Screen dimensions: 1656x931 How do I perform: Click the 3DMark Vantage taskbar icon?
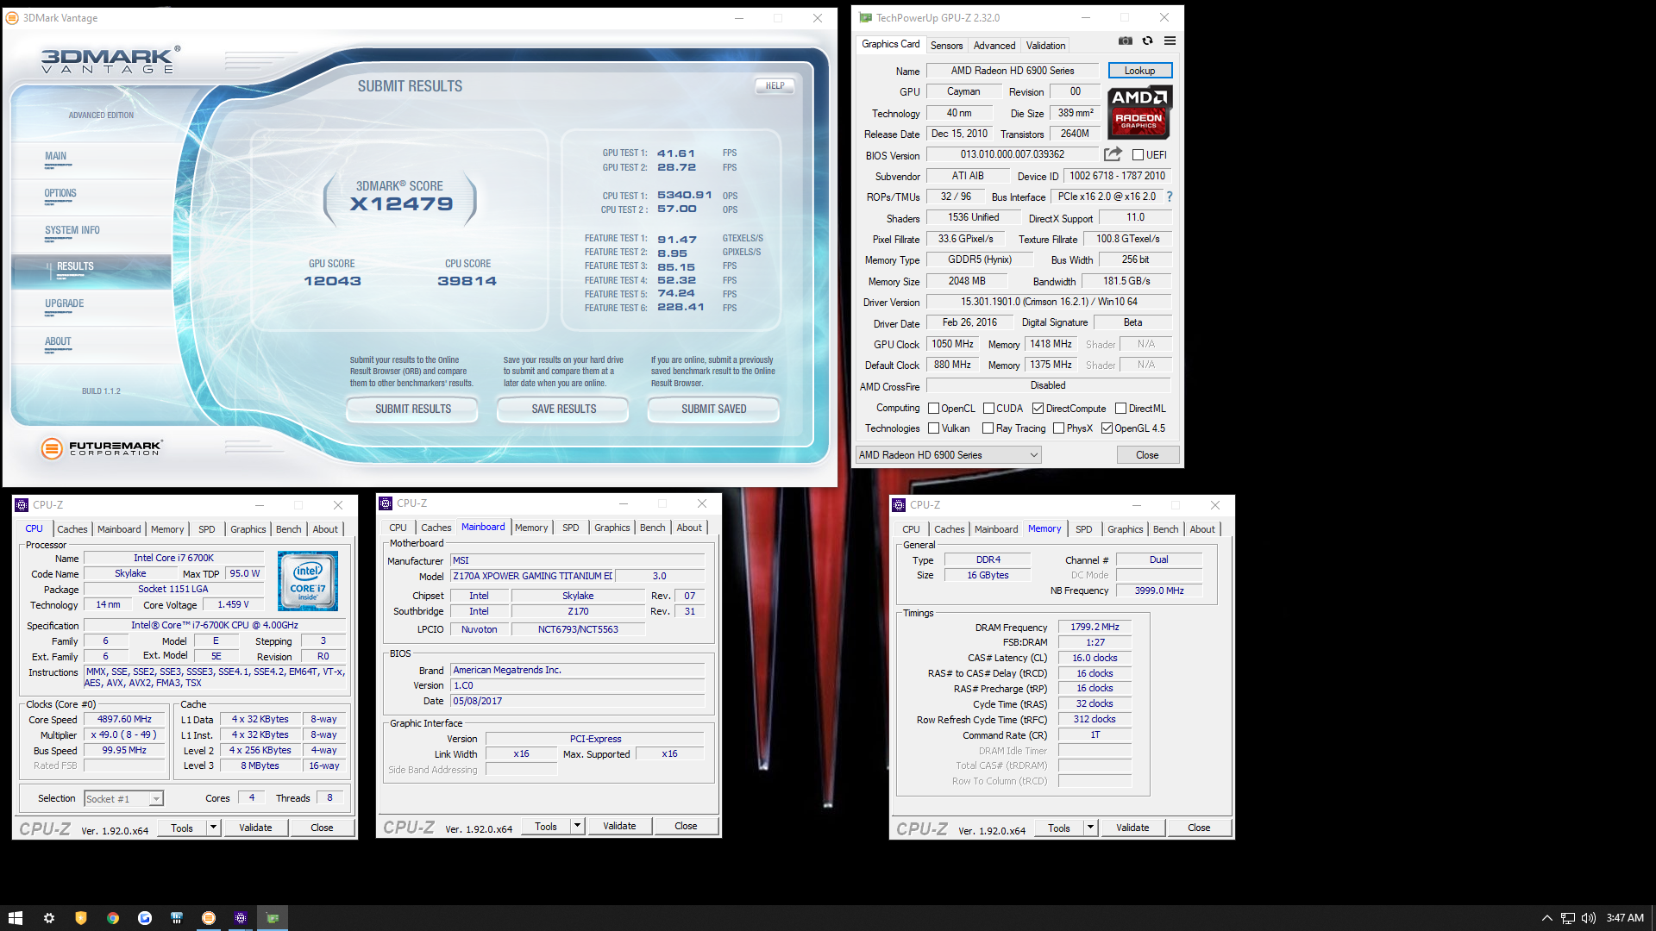click(209, 918)
